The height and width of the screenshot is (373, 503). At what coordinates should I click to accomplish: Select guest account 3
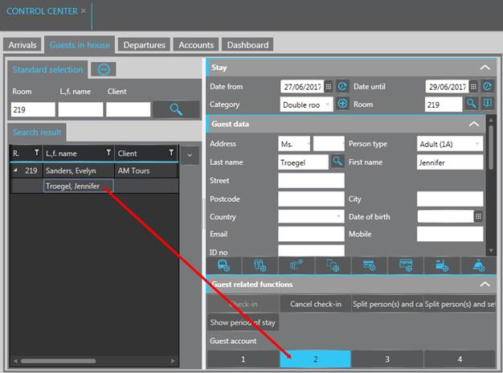[387, 359]
